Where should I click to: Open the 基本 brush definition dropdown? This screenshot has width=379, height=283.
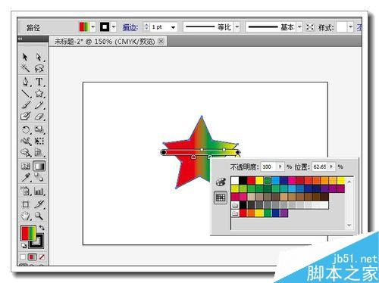coord(299,27)
